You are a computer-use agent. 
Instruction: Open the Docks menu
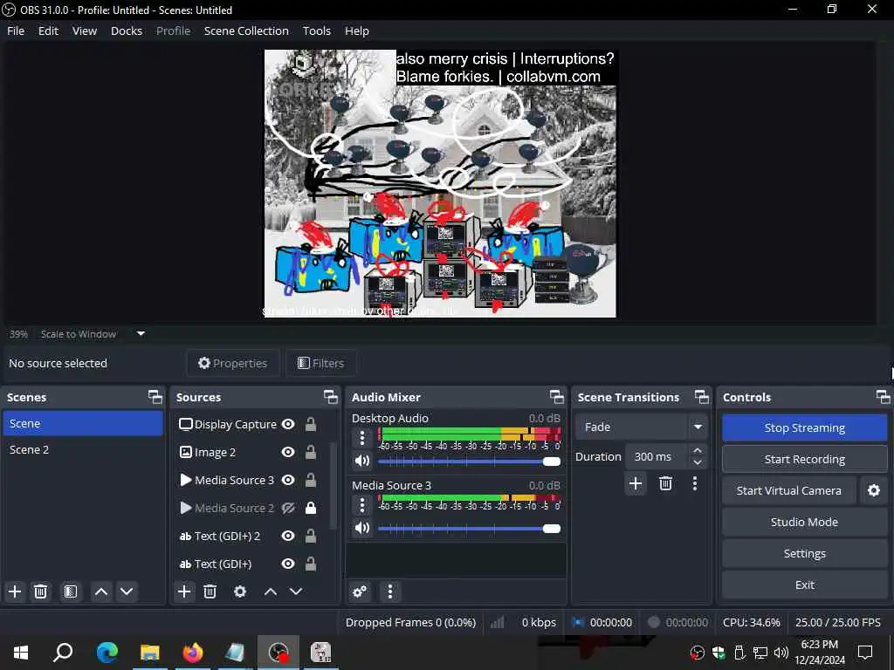click(127, 31)
